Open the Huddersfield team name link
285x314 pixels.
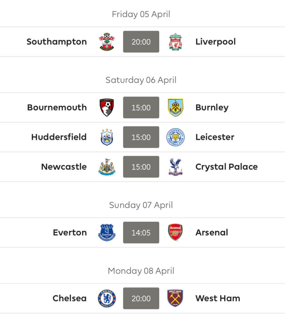(x=59, y=137)
